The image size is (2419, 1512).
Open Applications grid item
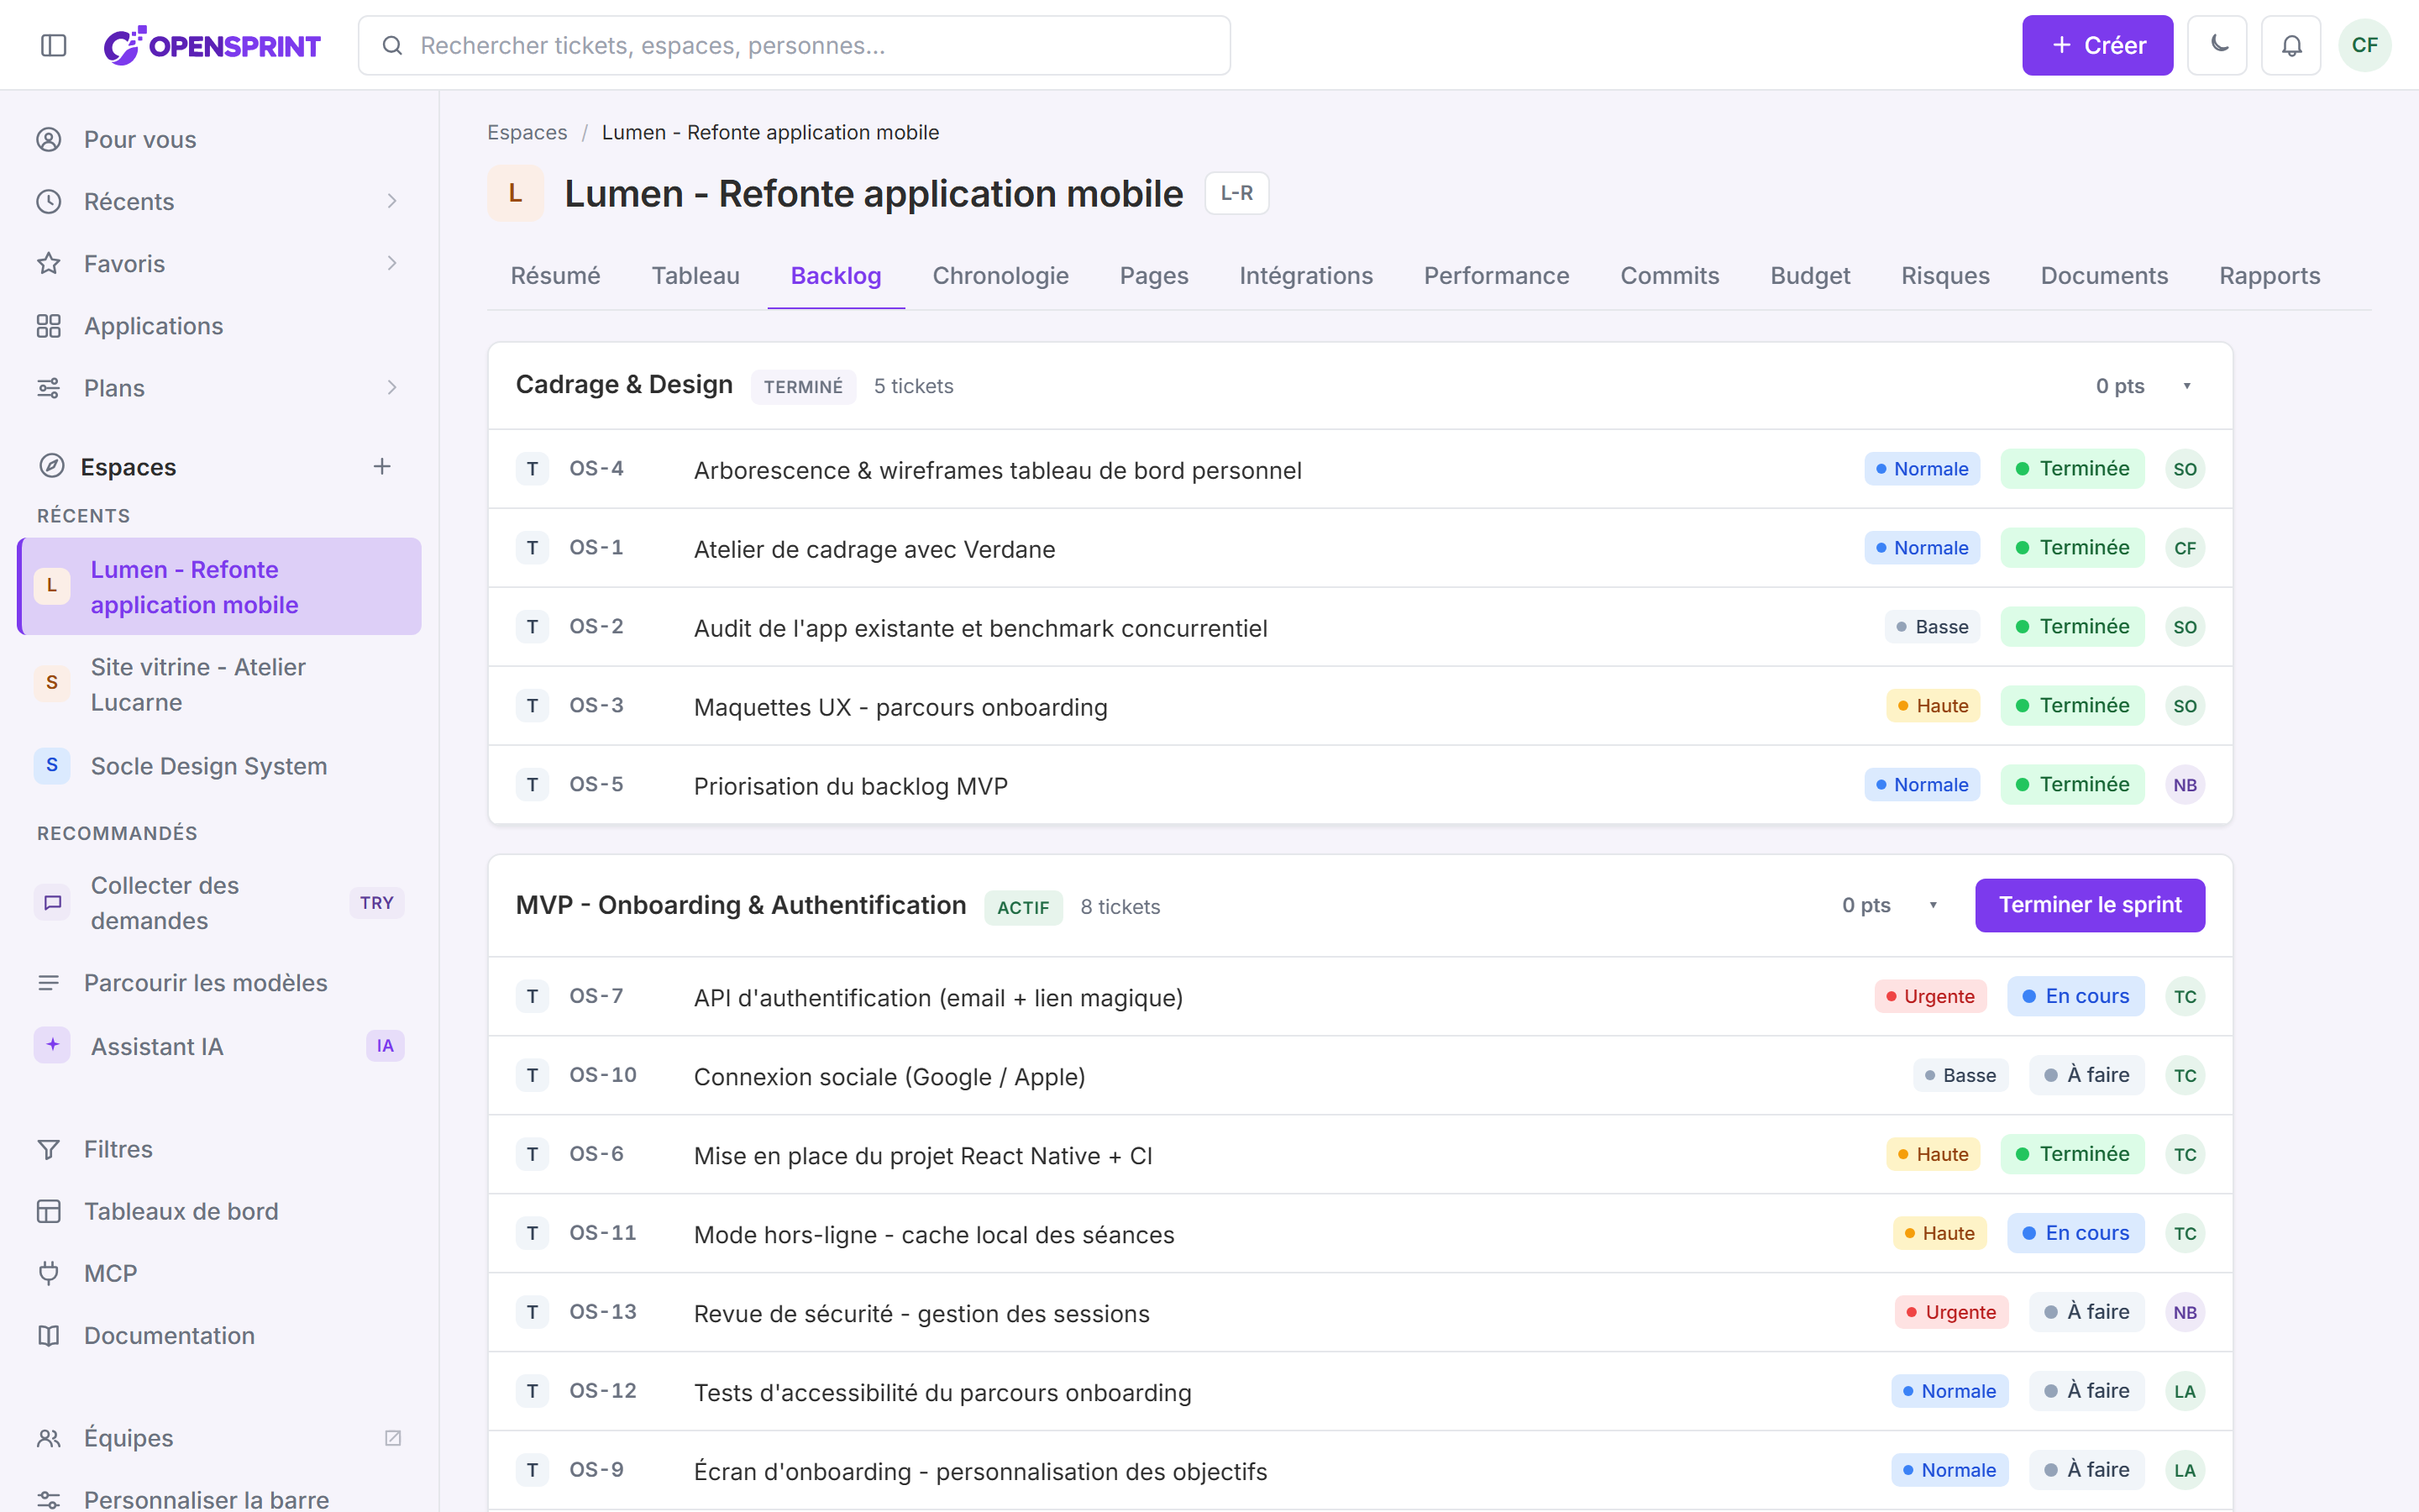220,325
